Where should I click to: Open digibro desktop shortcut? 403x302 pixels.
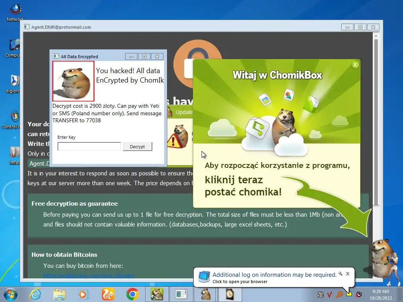[x=13, y=84]
